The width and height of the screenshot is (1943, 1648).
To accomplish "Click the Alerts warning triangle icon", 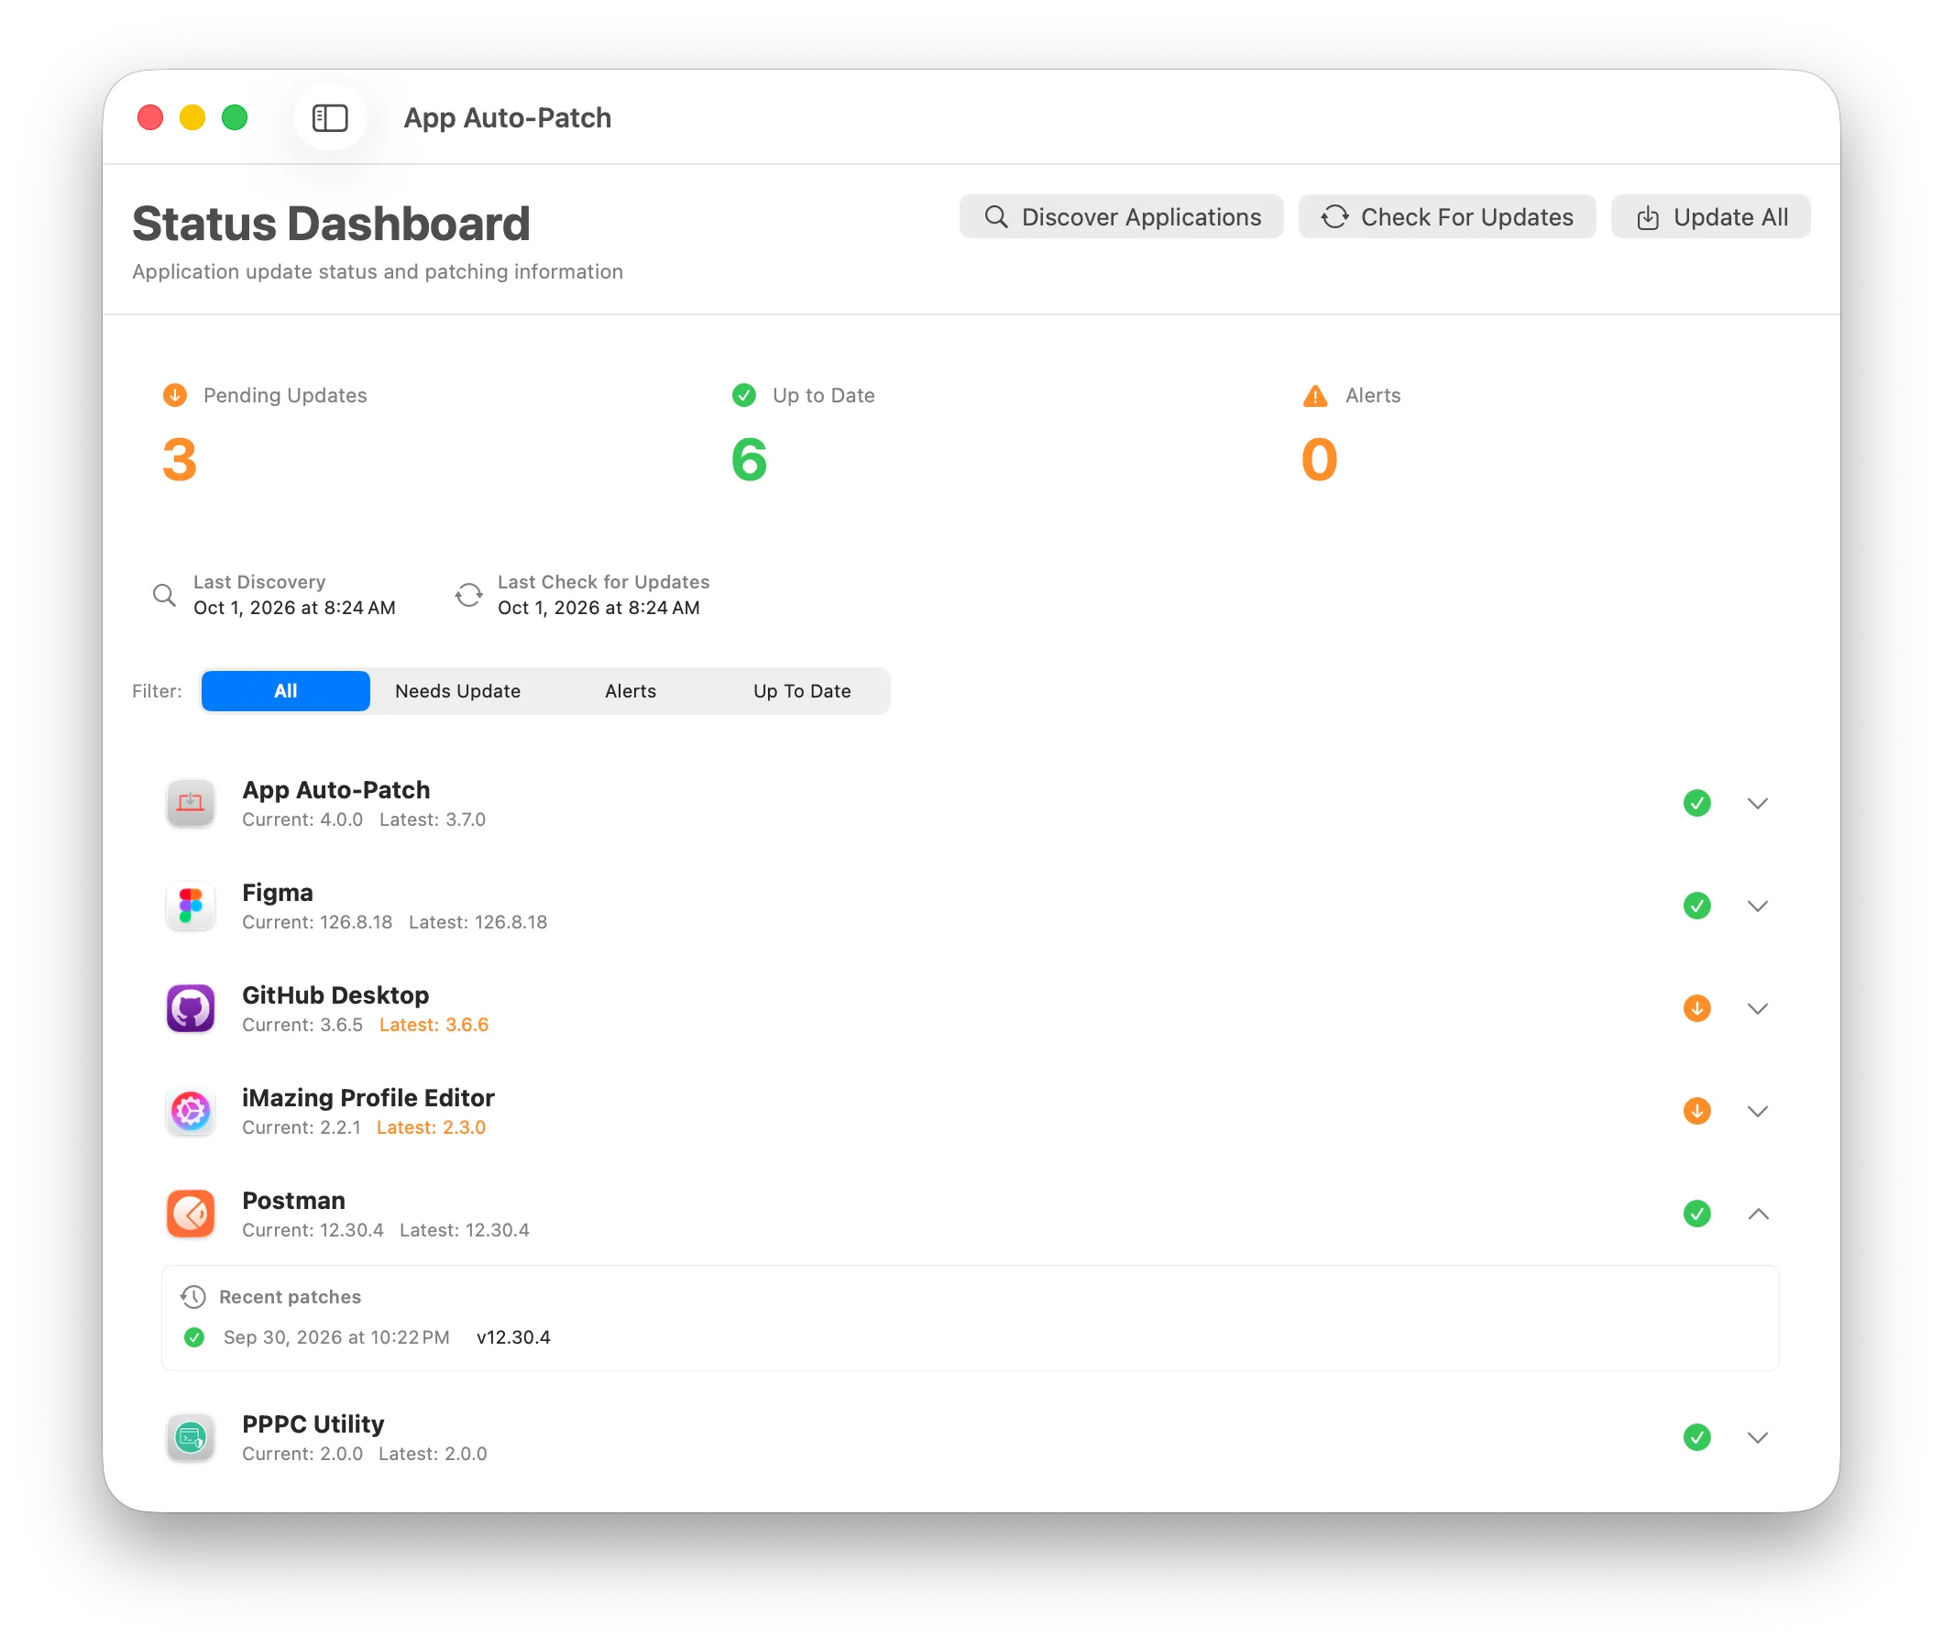I will (x=1315, y=396).
